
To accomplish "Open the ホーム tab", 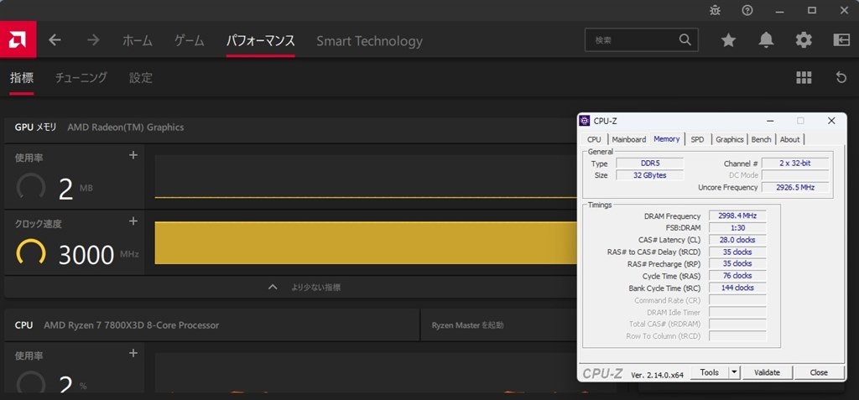I will coord(138,40).
